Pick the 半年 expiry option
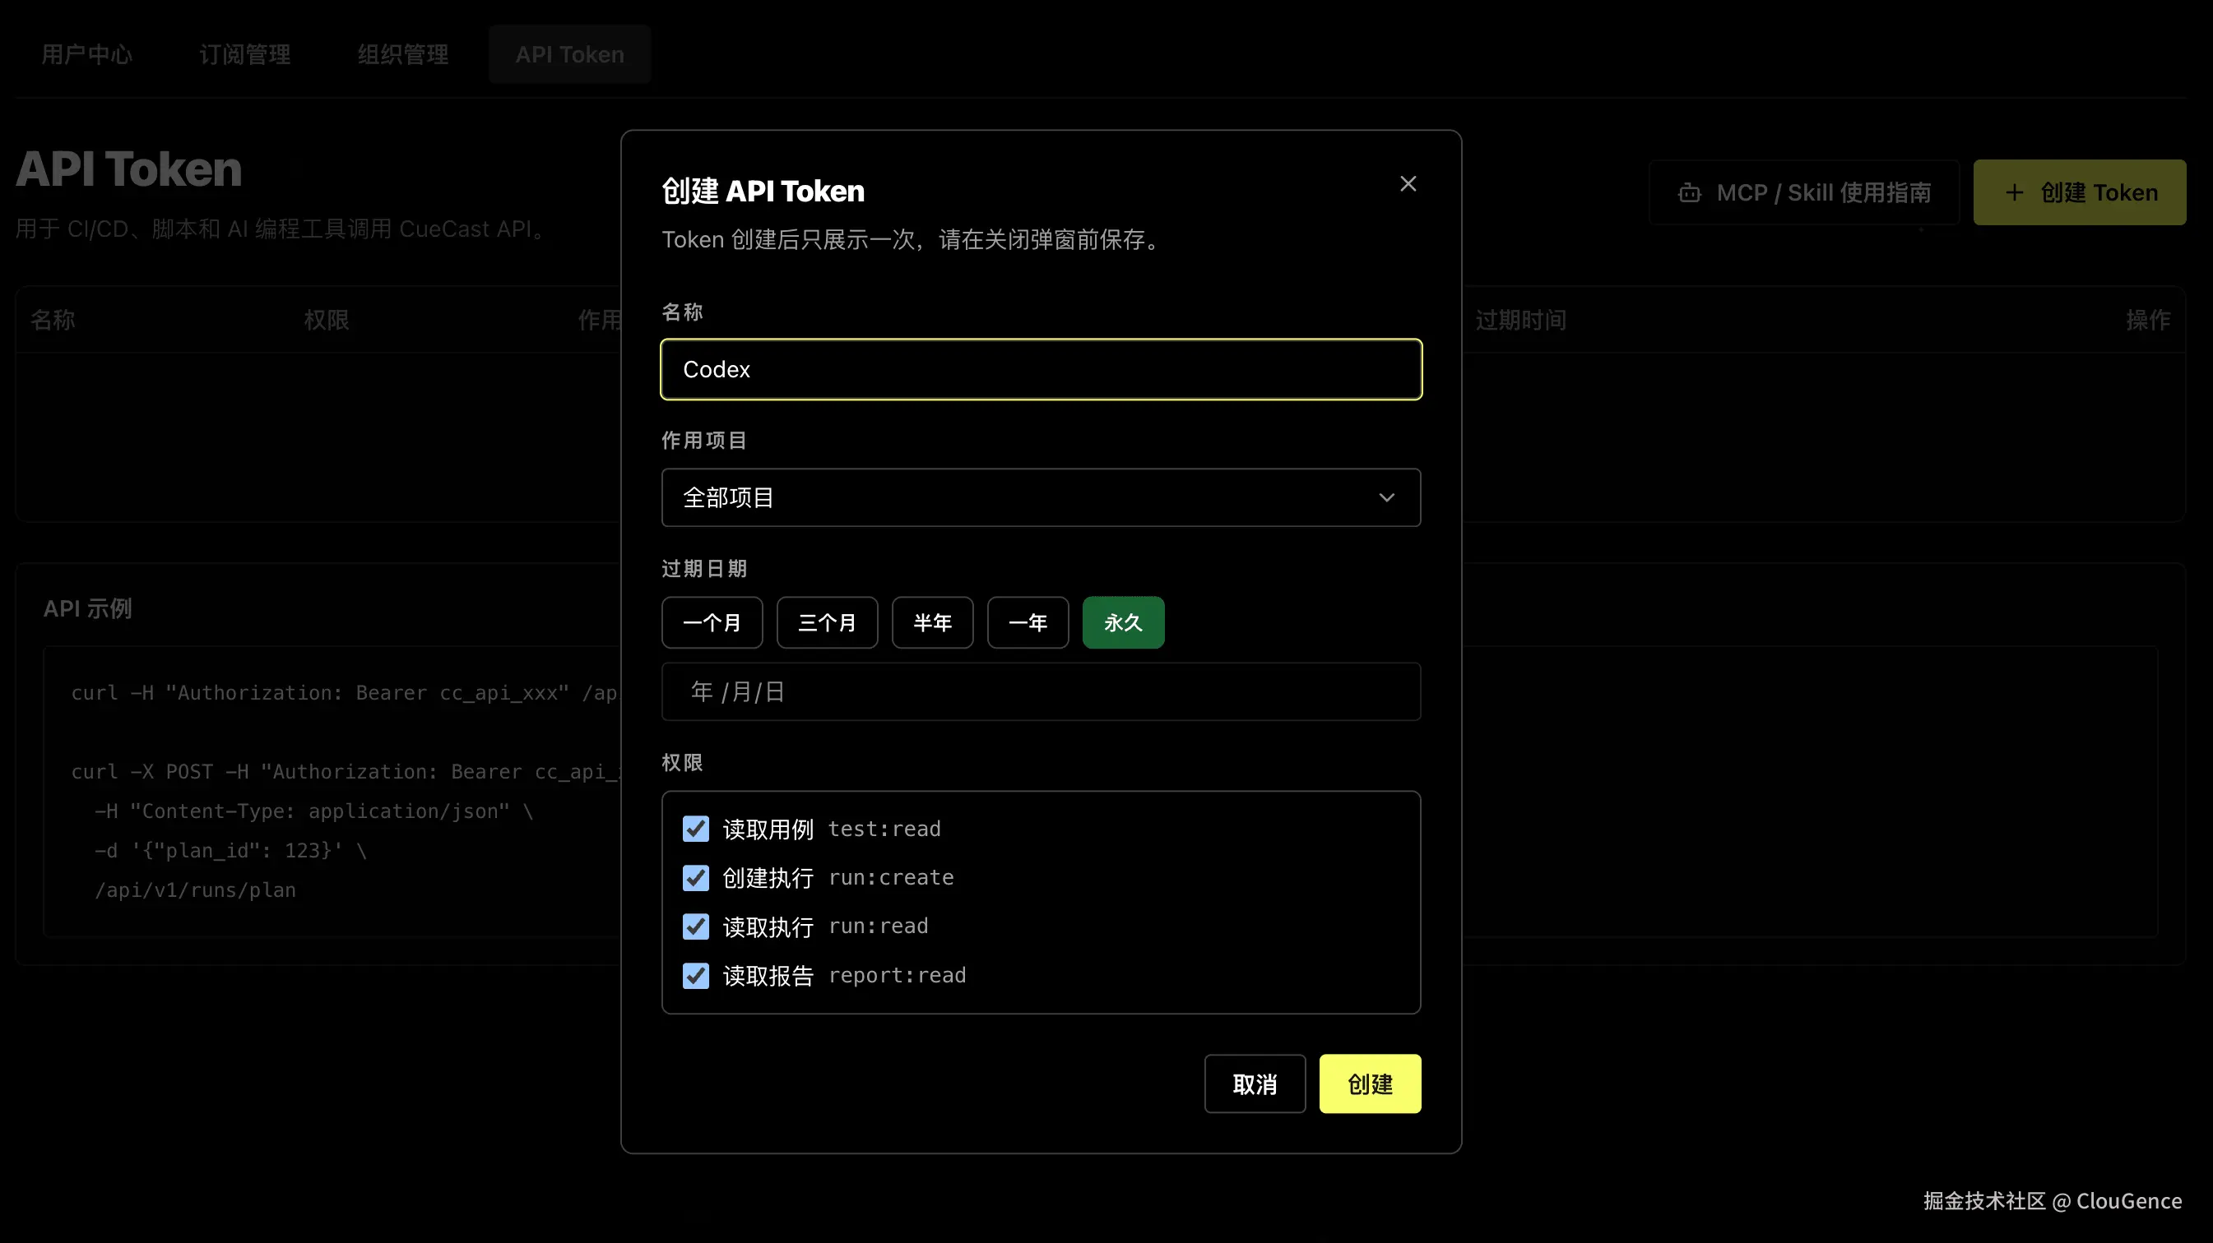Image resolution: width=2213 pixels, height=1243 pixels. pyautogui.click(x=932, y=622)
